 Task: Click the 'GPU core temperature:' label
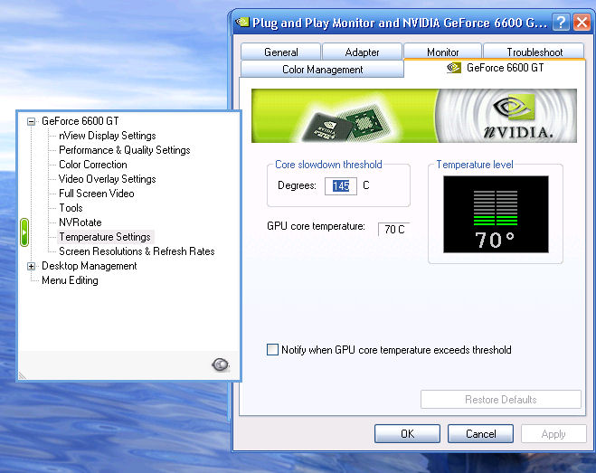pos(316,226)
